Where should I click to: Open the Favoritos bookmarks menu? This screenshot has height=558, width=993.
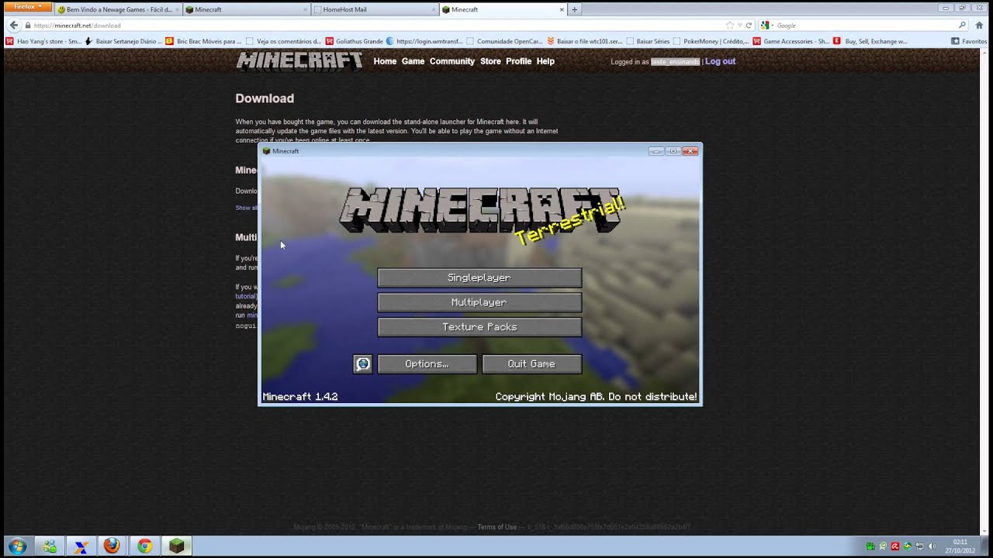[x=969, y=41]
